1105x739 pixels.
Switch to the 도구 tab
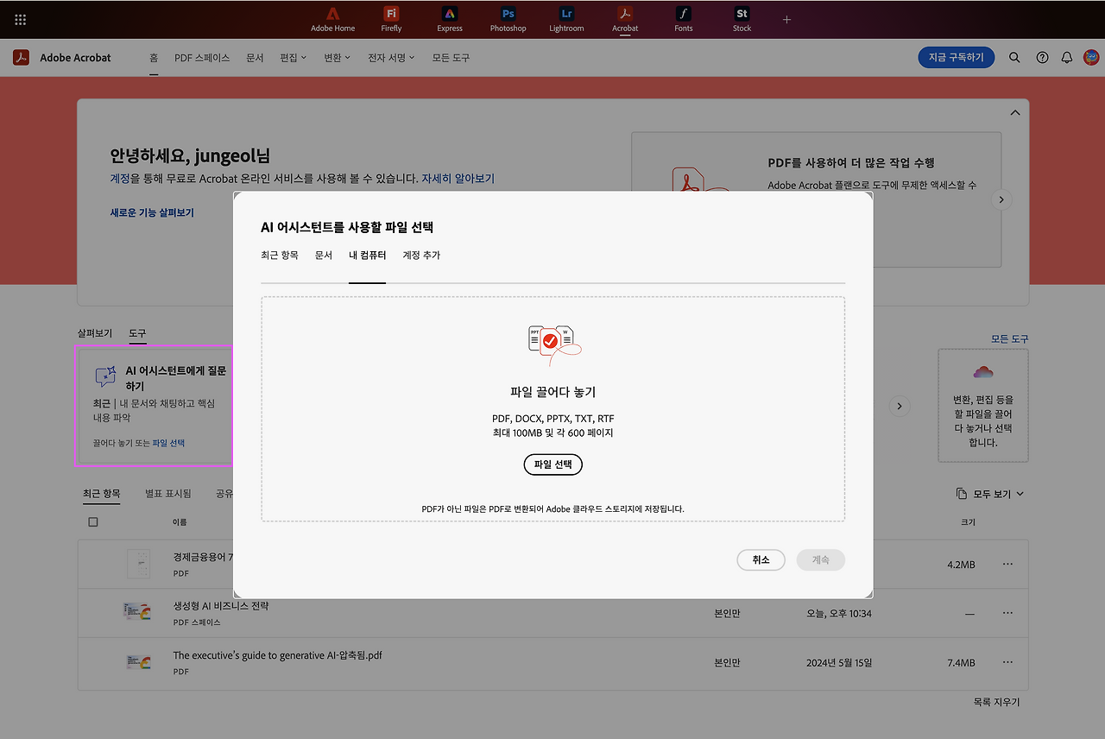pos(137,332)
